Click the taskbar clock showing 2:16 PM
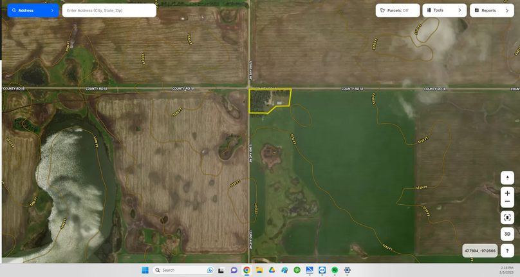Image resolution: width=520 pixels, height=277 pixels. (x=506, y=270)
